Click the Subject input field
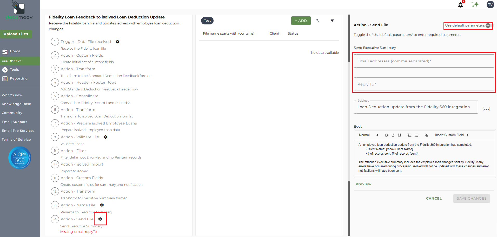497x237 pixels. click(416, 107)
